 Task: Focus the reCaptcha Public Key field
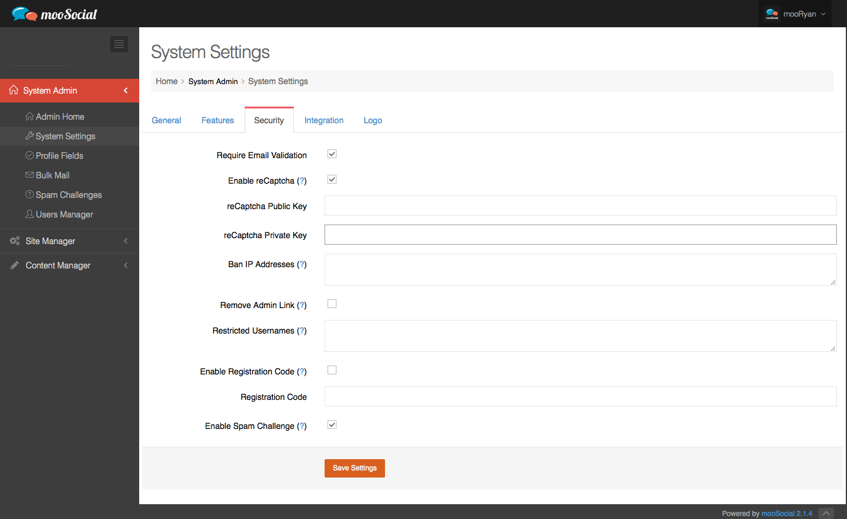coord(580,206)
